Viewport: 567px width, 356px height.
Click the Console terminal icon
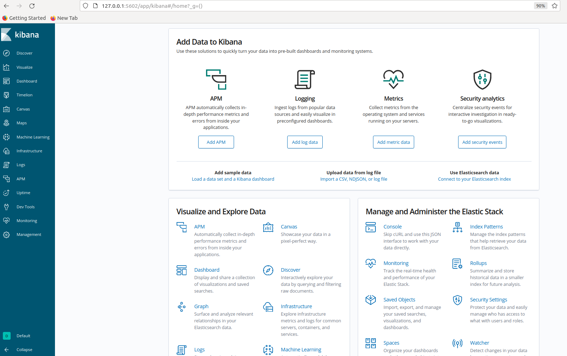pos(371,227)
